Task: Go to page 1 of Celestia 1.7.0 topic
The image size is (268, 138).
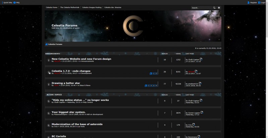Action: tap(154, 74)
